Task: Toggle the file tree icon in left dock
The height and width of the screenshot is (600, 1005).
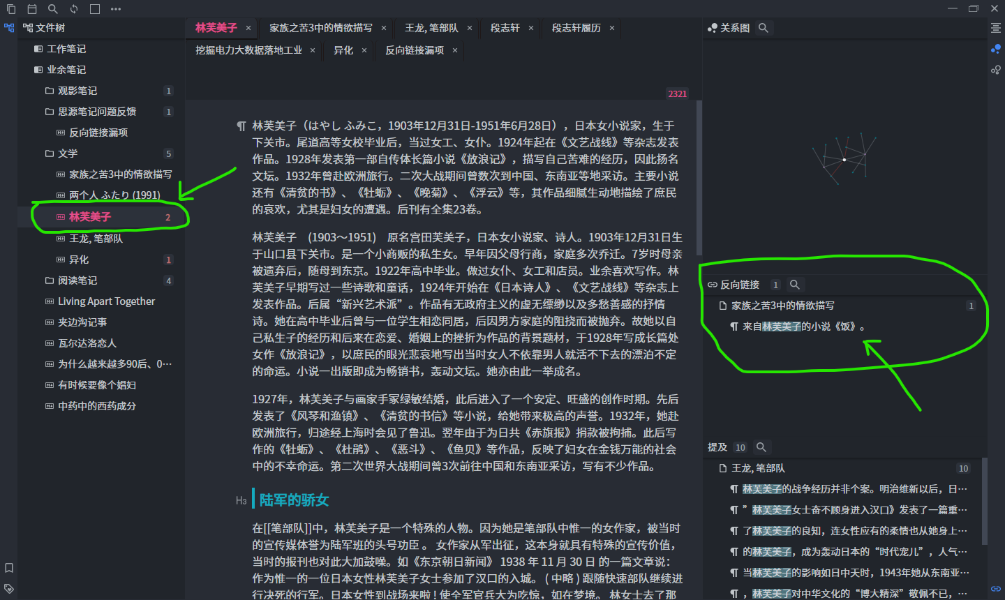Action: point(9,28)
